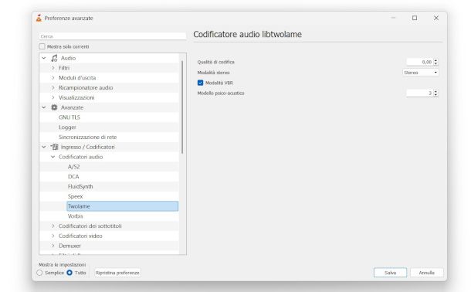
Task: Expand the Visualizzazioni node
Action: (x=53, y=97)
